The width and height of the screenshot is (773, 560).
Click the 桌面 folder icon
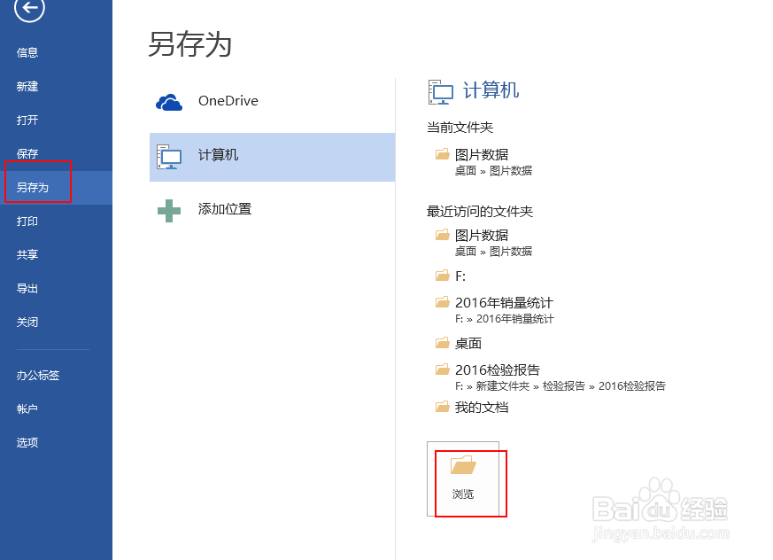(x=443, y=343)
